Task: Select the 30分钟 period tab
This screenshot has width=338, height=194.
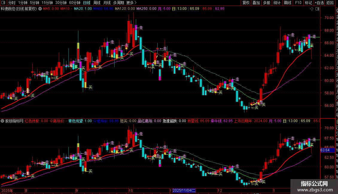Action: click(61, 3)
